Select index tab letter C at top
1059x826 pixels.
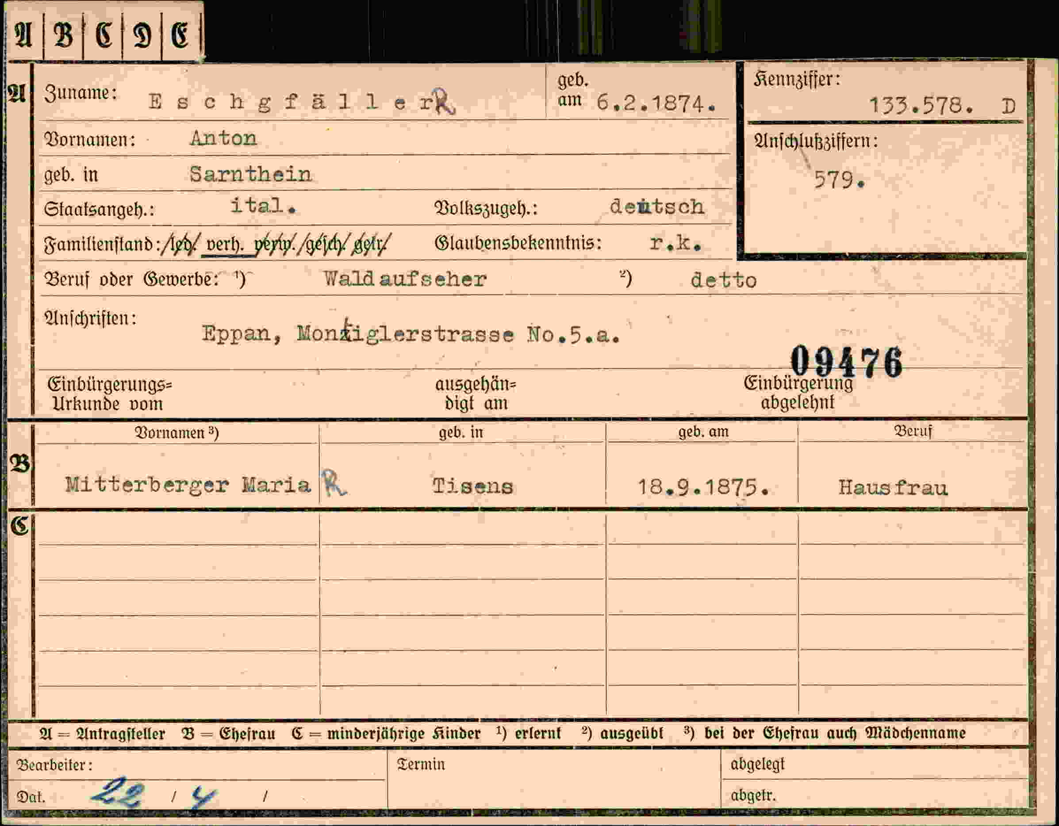pos(103,35)
